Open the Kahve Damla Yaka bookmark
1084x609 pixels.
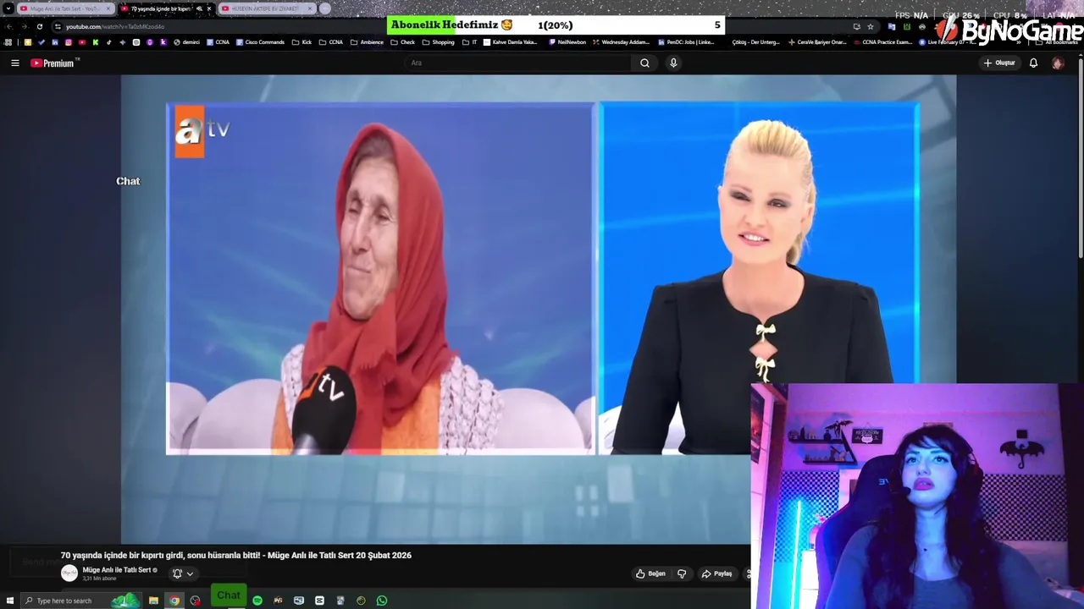[511, 42]
